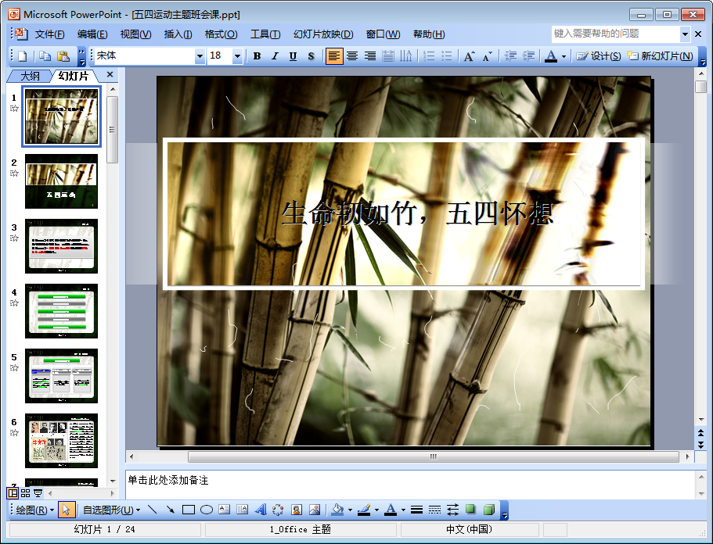
Task: Click 新幻灯片(N) new slide button
Action: click(660, 55)
